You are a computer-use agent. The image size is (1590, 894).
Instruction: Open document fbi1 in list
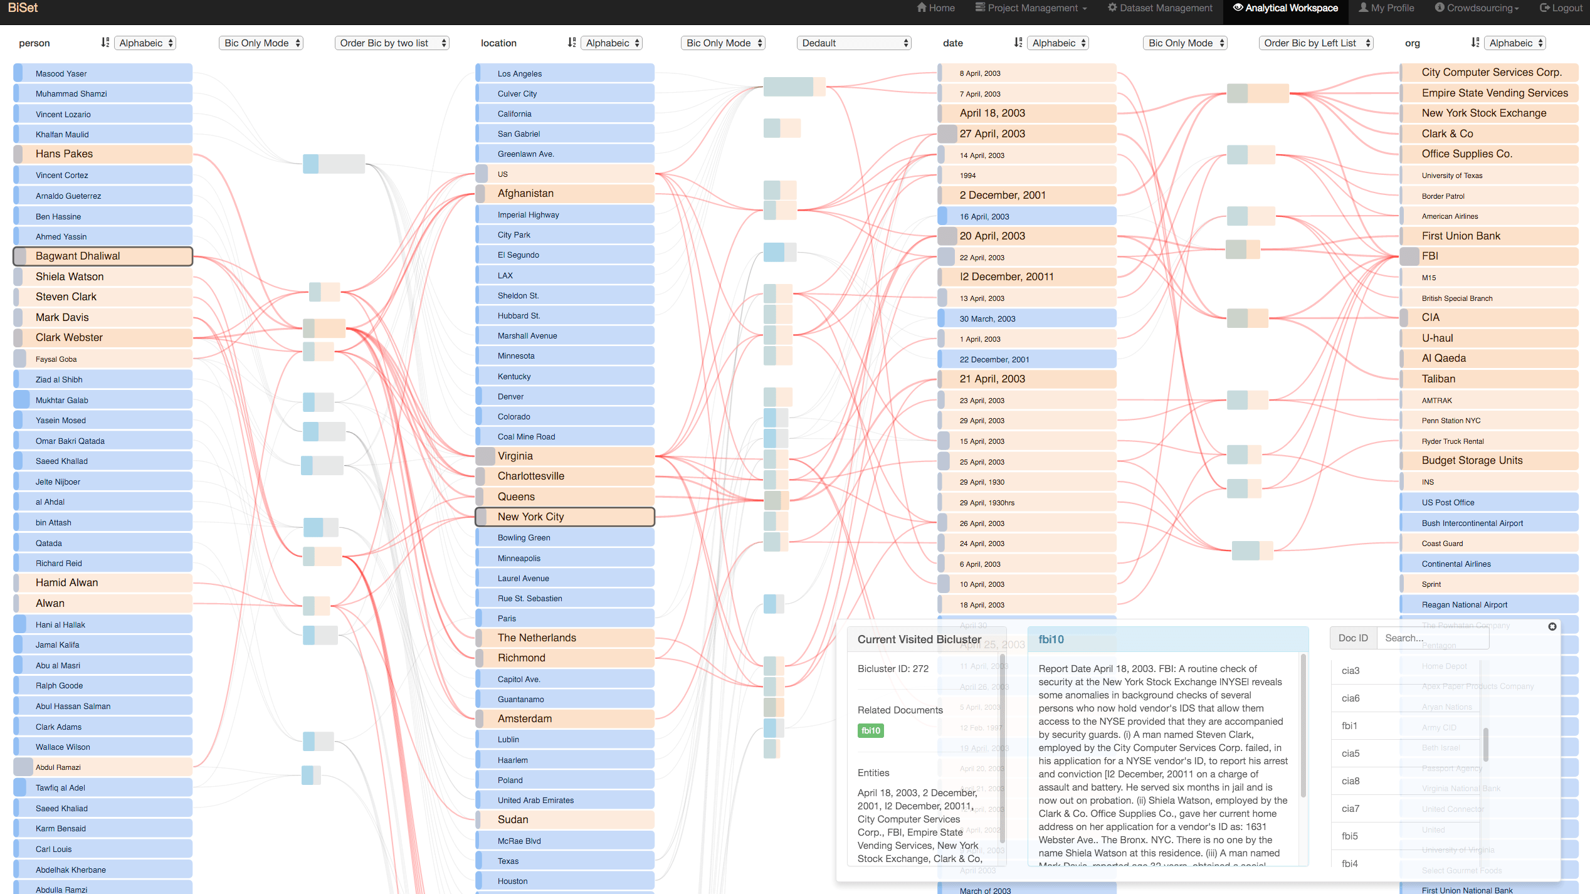pos(1404,726)
